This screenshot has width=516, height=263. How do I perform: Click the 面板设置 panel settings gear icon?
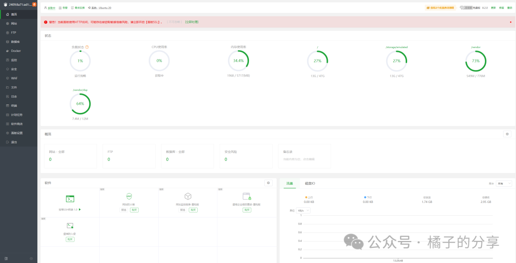(x=7, y=133)
